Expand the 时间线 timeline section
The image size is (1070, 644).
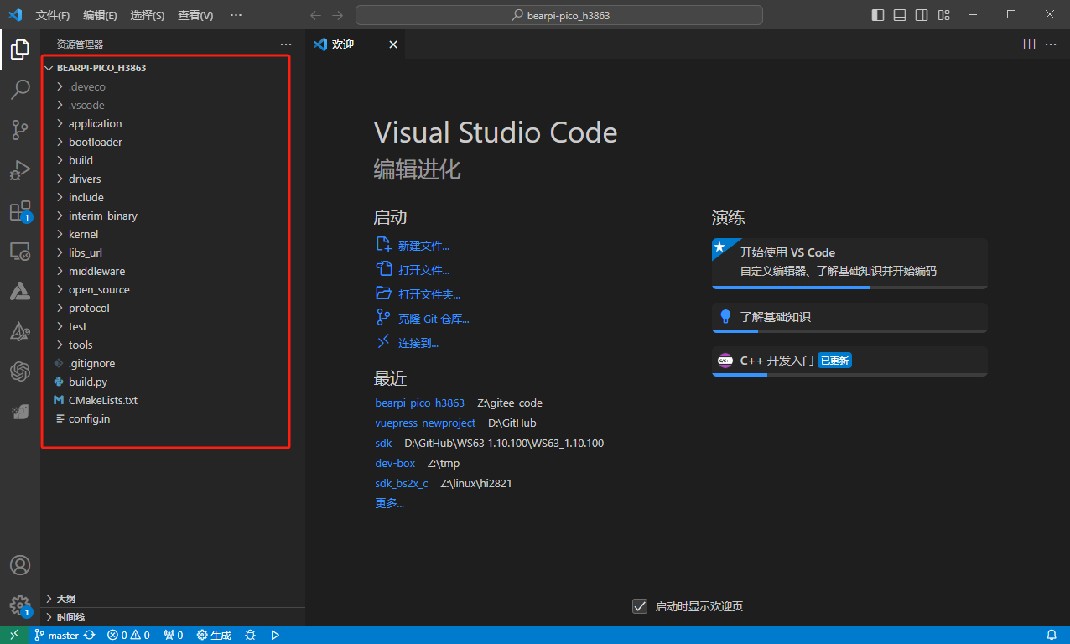coord(173,617)
